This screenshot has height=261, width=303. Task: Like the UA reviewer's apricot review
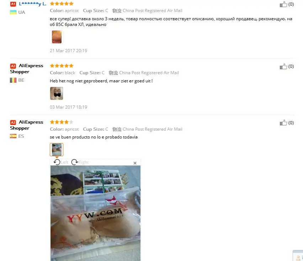click(x=283, y=4)
